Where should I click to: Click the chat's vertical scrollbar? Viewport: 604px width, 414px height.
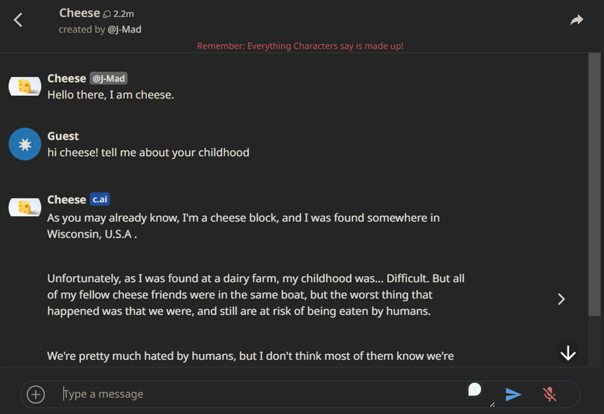(x=594, y=184)
